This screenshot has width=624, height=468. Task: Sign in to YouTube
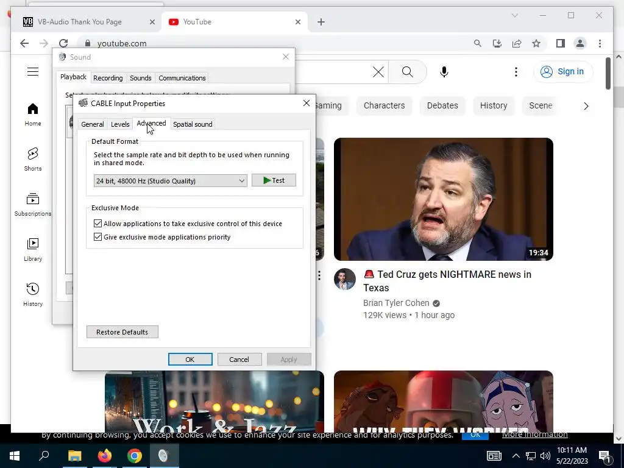tap(562, 72)
